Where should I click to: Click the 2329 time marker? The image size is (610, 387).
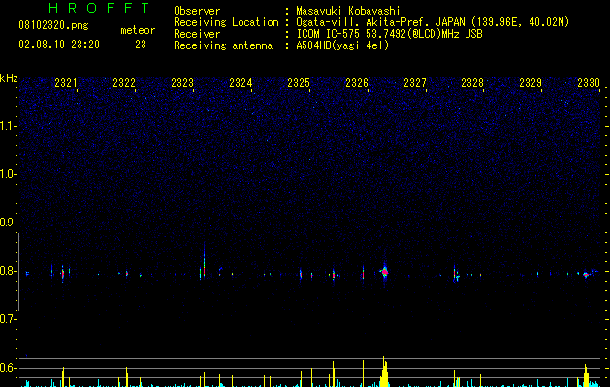530,83
